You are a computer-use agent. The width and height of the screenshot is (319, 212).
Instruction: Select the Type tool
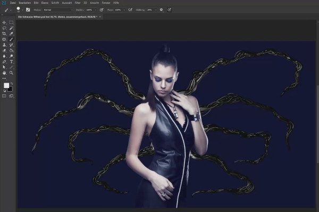pos(11,61)
